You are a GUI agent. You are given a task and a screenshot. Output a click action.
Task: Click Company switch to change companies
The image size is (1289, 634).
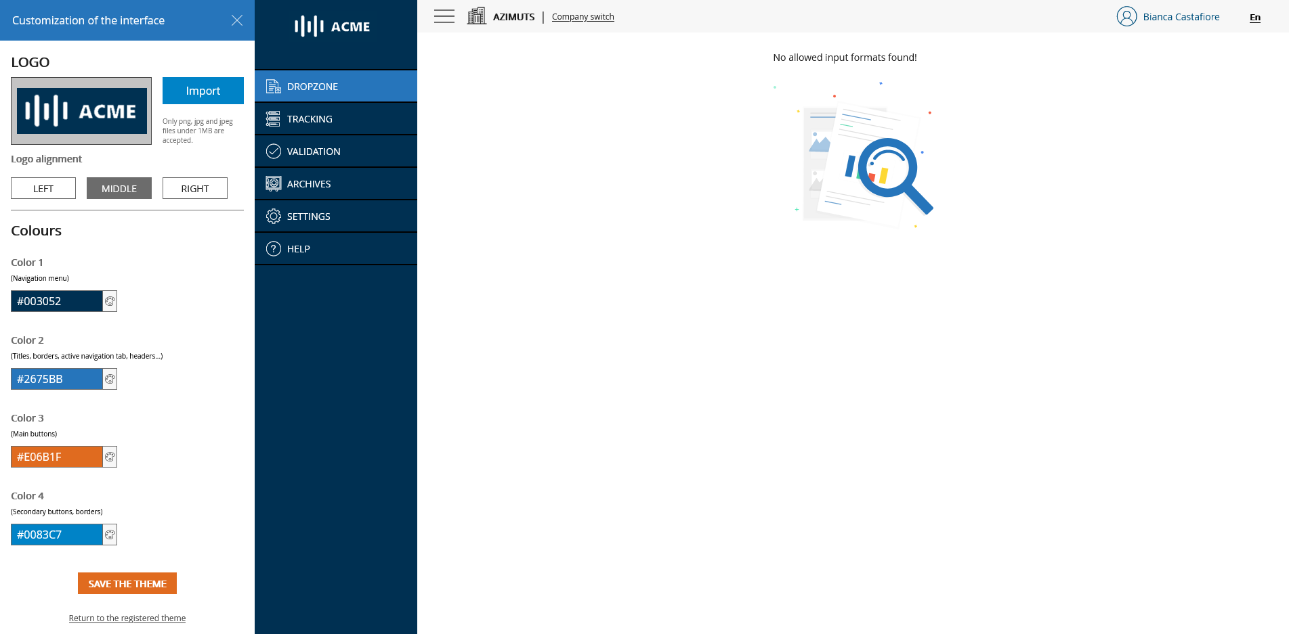(583, 16)
